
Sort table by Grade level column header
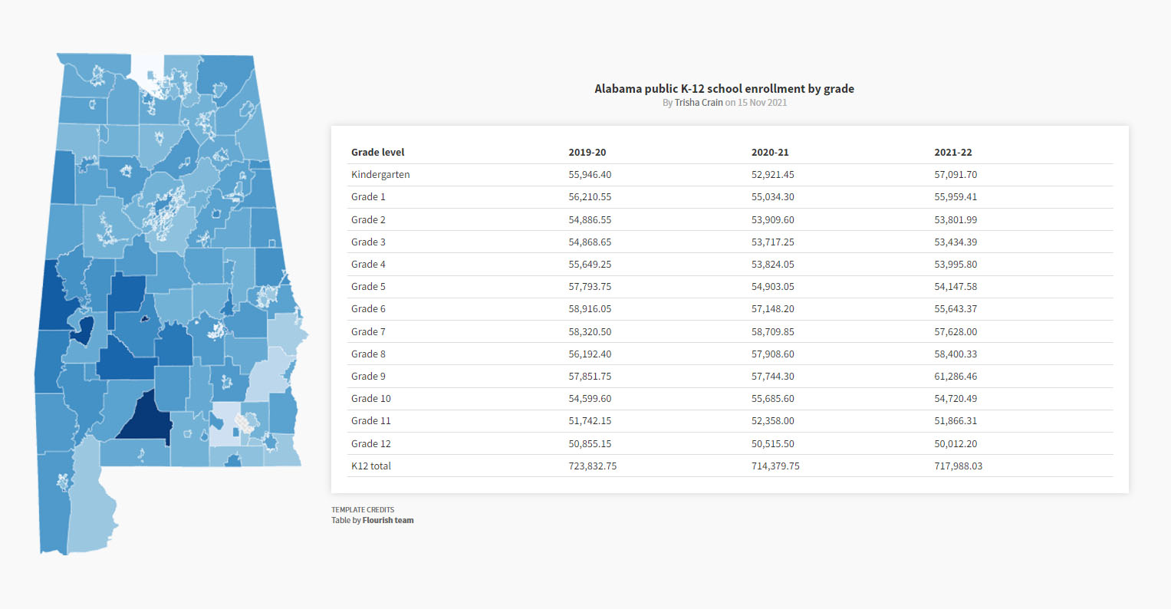click(x=377, y=153)
